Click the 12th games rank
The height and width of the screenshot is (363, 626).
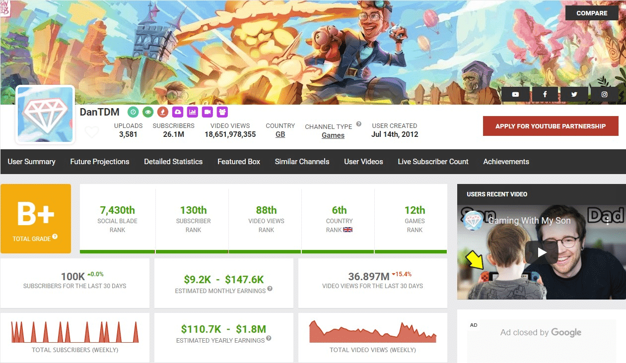[x=415, y=210]
